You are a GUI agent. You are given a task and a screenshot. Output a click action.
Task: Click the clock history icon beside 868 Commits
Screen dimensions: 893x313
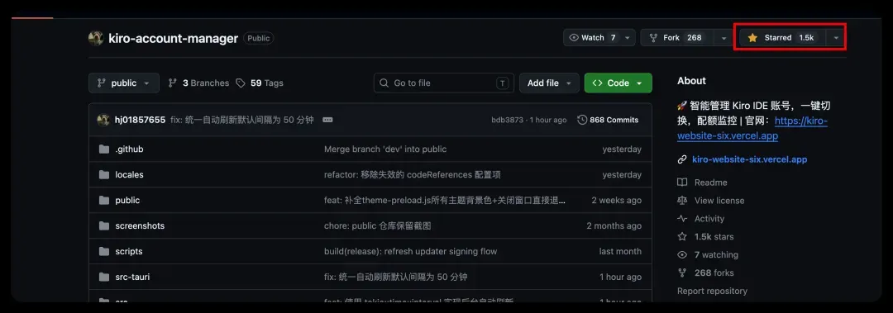coord(582,120)
